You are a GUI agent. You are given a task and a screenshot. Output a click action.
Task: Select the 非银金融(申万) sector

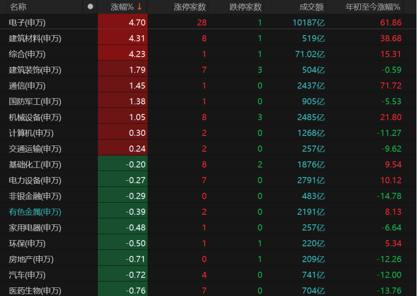coord(35,196)
